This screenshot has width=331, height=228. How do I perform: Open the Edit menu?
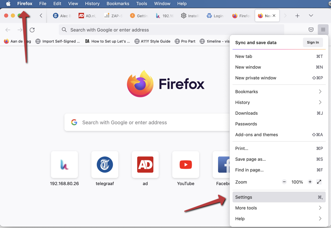(x=57, y=4)
